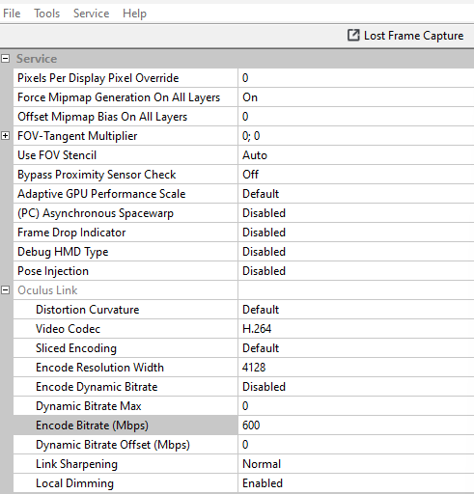474x494 pixels.
Task: Select Link Sharpening label
Action: tap(76, 464)
